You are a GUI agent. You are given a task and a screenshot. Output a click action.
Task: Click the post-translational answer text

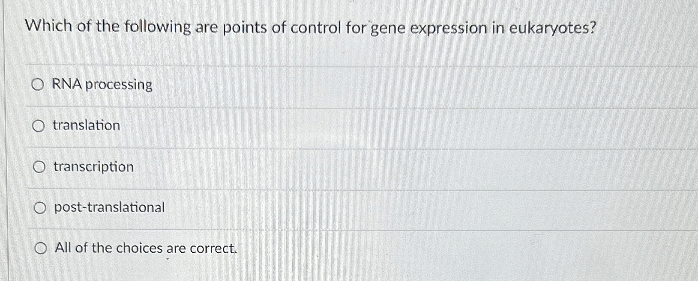(108, 208)
